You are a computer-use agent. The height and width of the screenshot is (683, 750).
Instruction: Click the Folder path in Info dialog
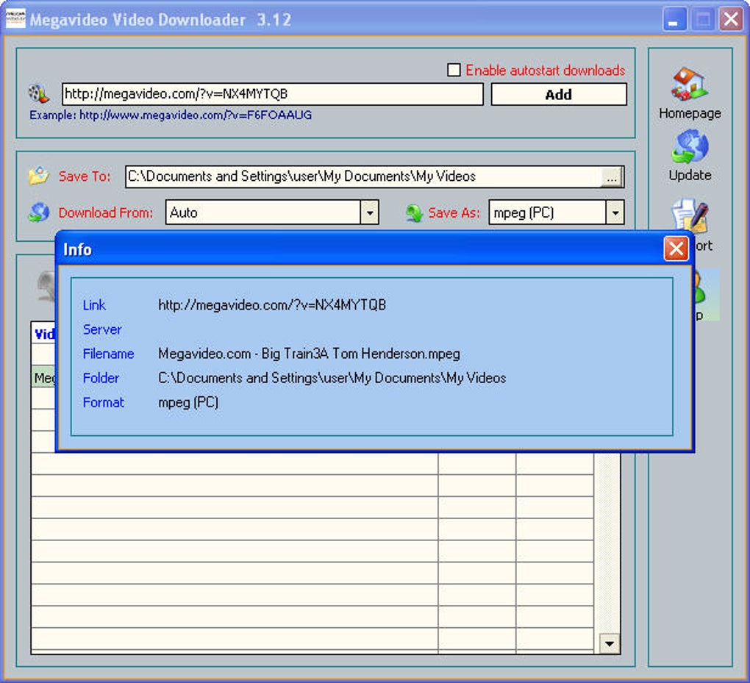tap(332, 378)
